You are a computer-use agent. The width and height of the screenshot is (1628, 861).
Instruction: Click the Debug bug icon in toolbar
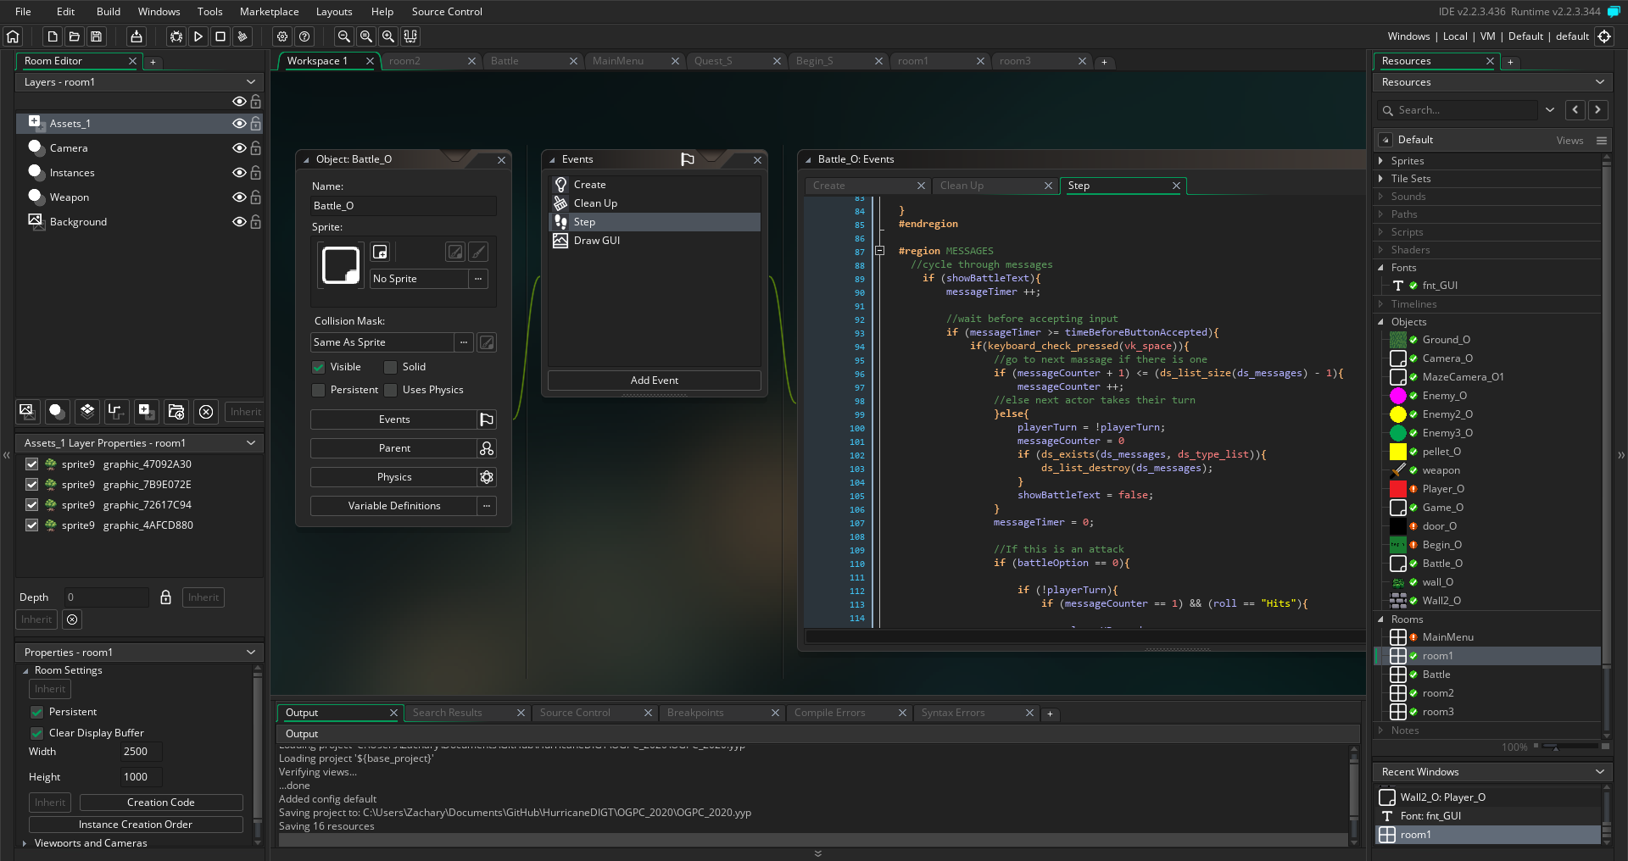pyautogui.click(x=176, y=36)
